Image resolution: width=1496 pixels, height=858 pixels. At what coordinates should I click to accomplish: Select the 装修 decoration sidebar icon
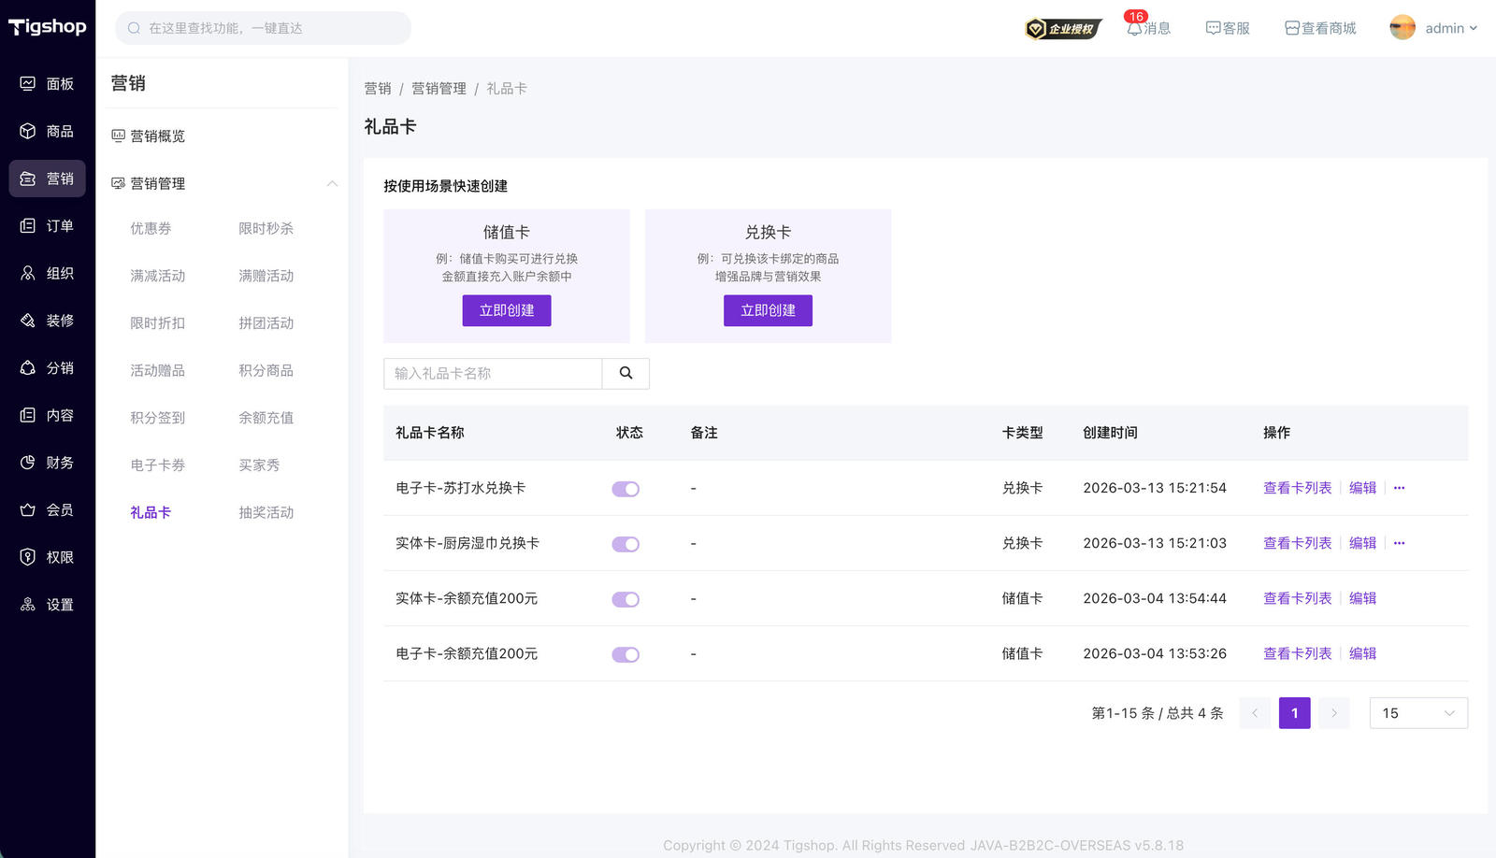[48, 320]
